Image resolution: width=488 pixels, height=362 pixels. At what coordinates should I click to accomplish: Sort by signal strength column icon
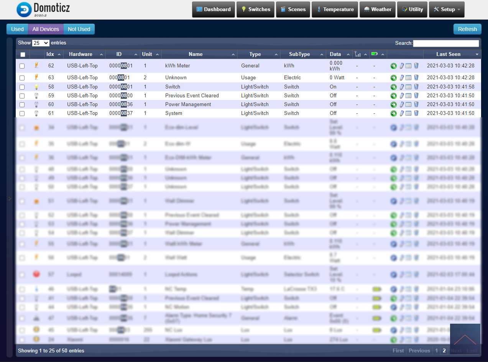357,54
